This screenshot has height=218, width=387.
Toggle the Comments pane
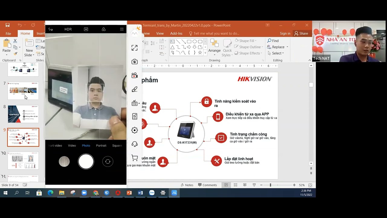tap(207, 185)
